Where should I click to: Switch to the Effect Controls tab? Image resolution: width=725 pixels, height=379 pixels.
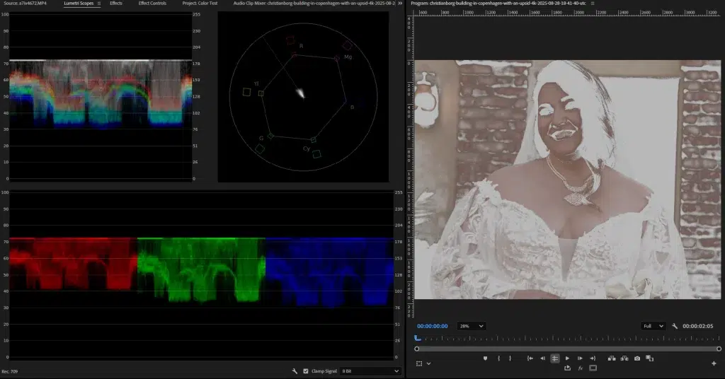click(x=152, y=4)
